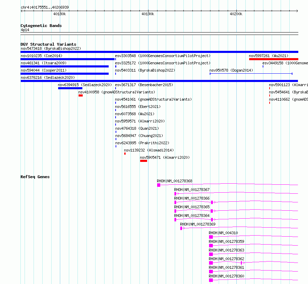Open nsv4100958 (gnomADStructuralVariants) label
308x284 pixels.
coord(117,92)
